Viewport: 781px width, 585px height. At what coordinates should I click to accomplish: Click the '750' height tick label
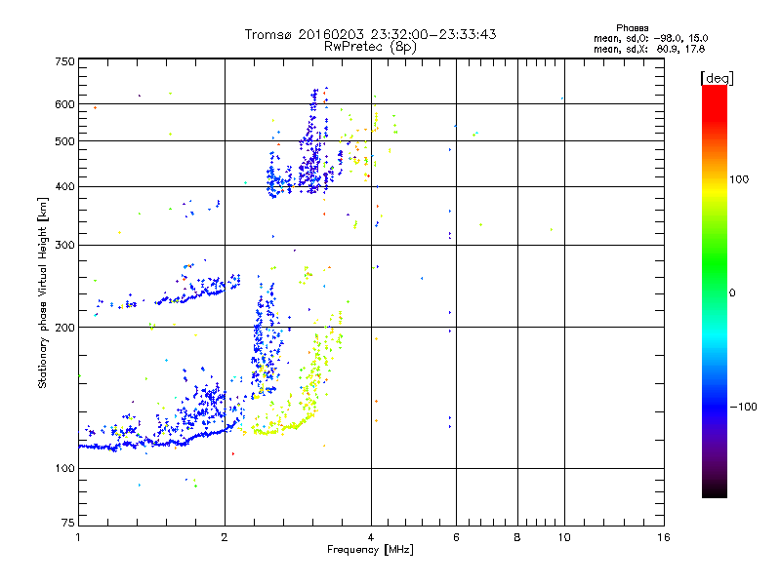[x=64, y=61]
